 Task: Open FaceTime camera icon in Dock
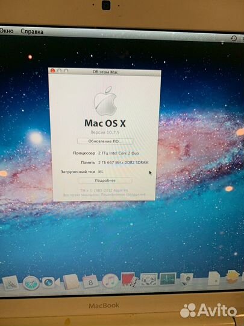click(51, 283)
